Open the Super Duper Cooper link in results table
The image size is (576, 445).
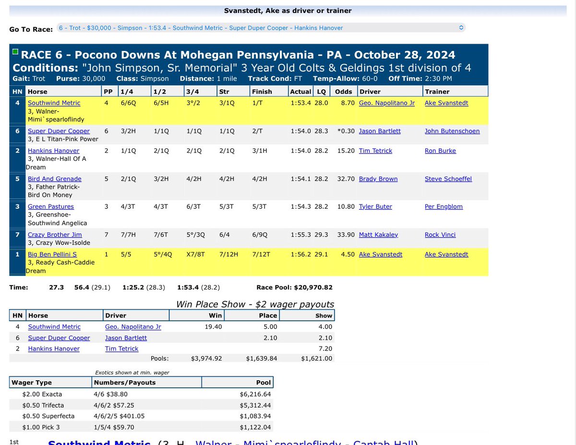click(x=59, y=131)
